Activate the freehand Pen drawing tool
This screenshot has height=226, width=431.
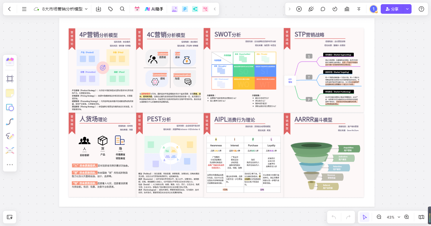10,136
